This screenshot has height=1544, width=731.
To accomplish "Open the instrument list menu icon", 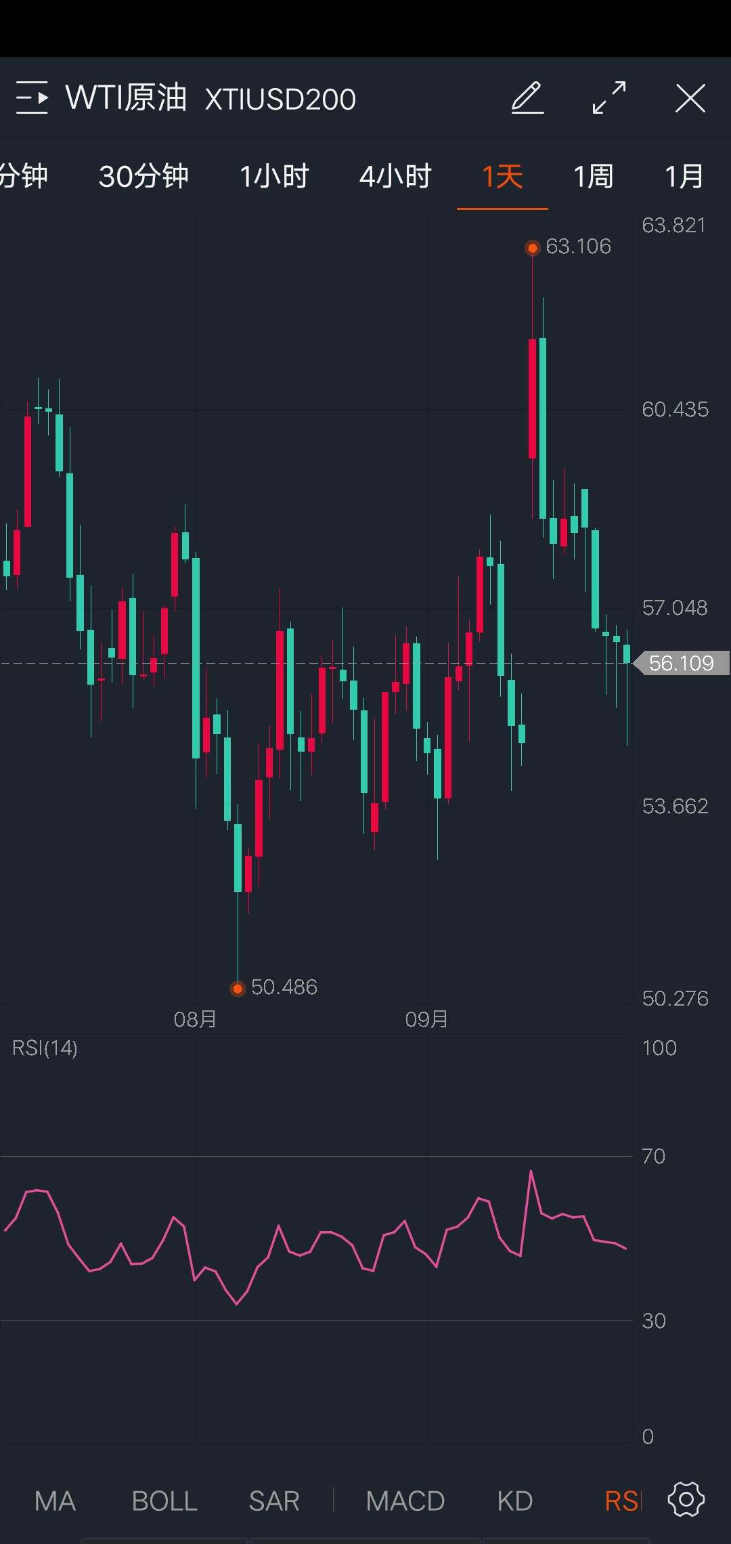I will click(x=32, y=98).
